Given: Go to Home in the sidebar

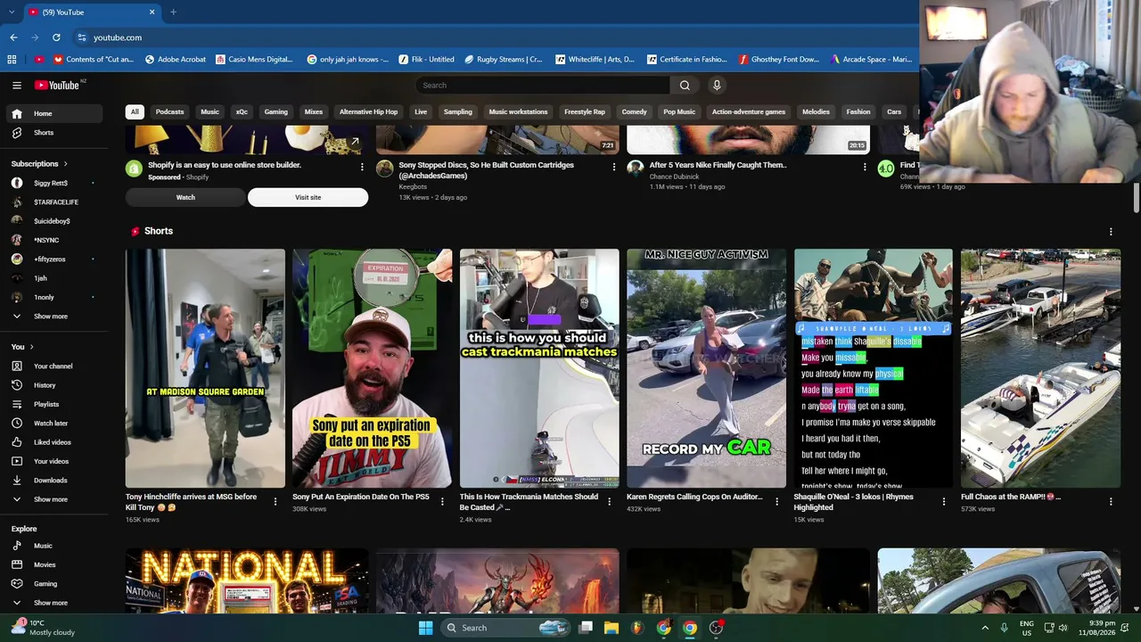Looking at the screenshot, I should coord(54,113).
